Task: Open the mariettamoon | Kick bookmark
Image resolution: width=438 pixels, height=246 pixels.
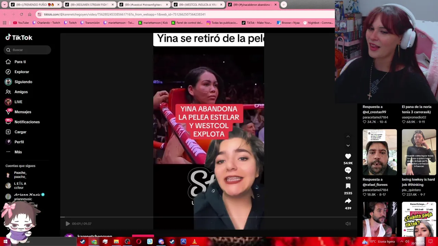Action: [153, 23]
